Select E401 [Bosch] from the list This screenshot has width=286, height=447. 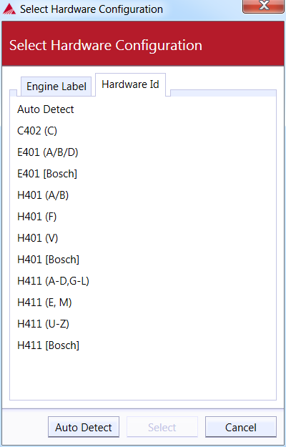pyautogui.click(x=47, y=174)
